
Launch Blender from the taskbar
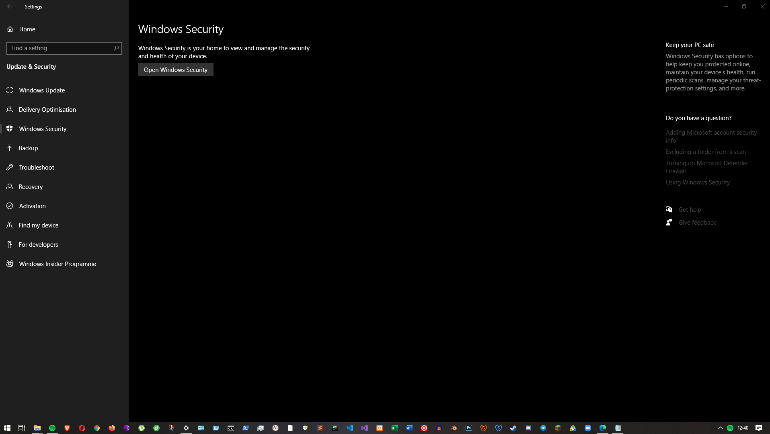pos(454,428)
